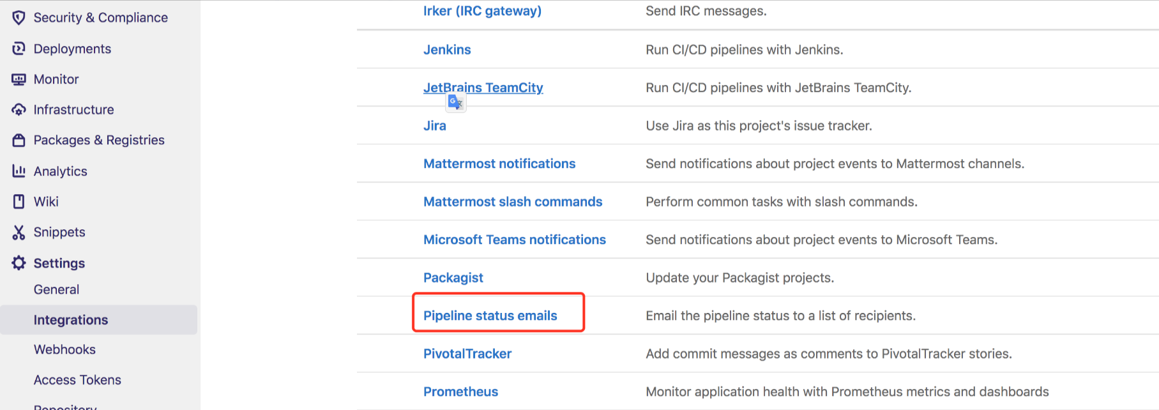Click Mattermost channels notification description
1159x410 pixels.
[835, 163]
